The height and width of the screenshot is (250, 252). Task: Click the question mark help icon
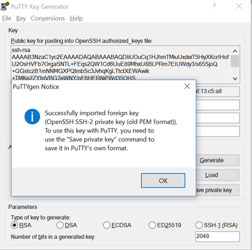click(x=215, y=6)
